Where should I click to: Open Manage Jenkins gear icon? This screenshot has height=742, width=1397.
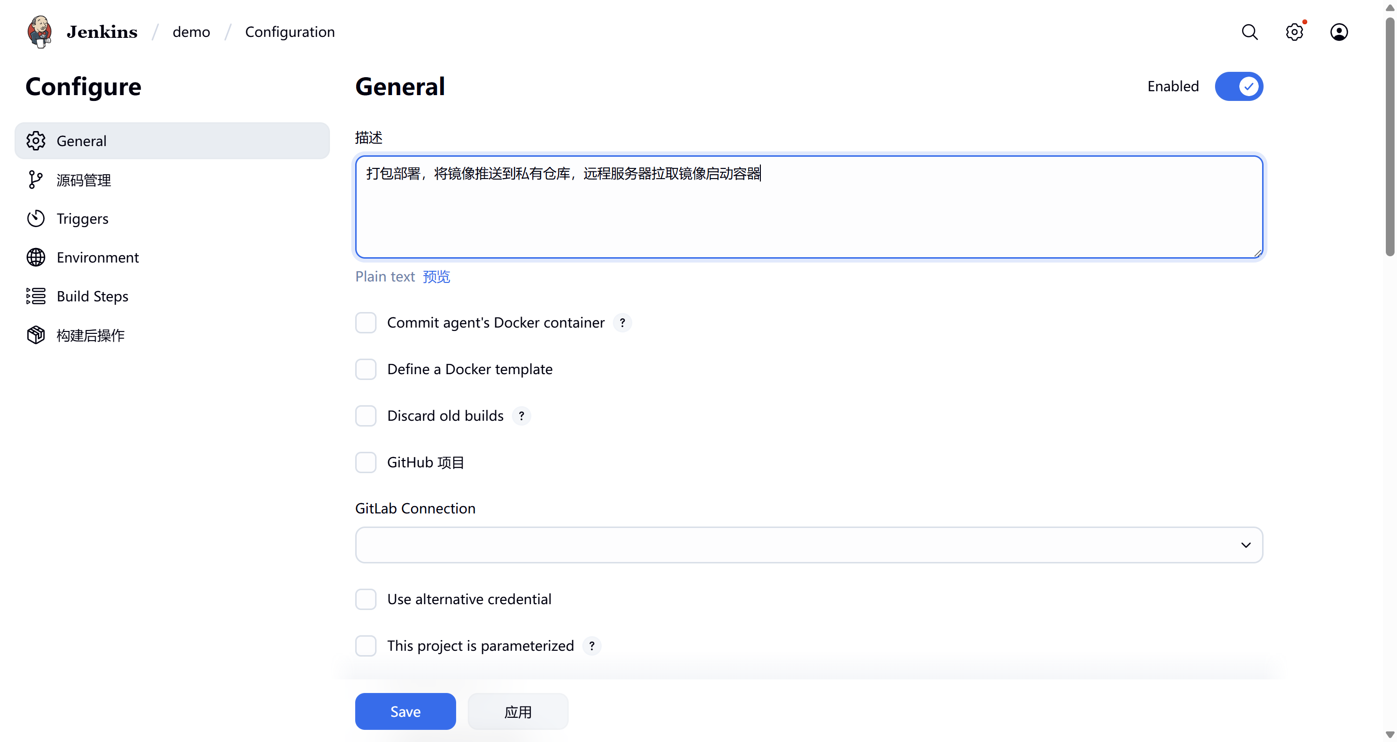[1294, 32]
